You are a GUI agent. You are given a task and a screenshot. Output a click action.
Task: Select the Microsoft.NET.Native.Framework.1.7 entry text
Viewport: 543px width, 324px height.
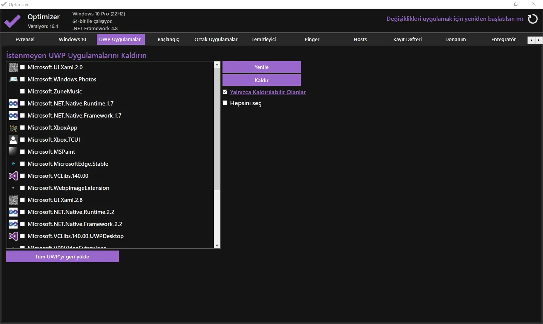[x=74, y=116]
